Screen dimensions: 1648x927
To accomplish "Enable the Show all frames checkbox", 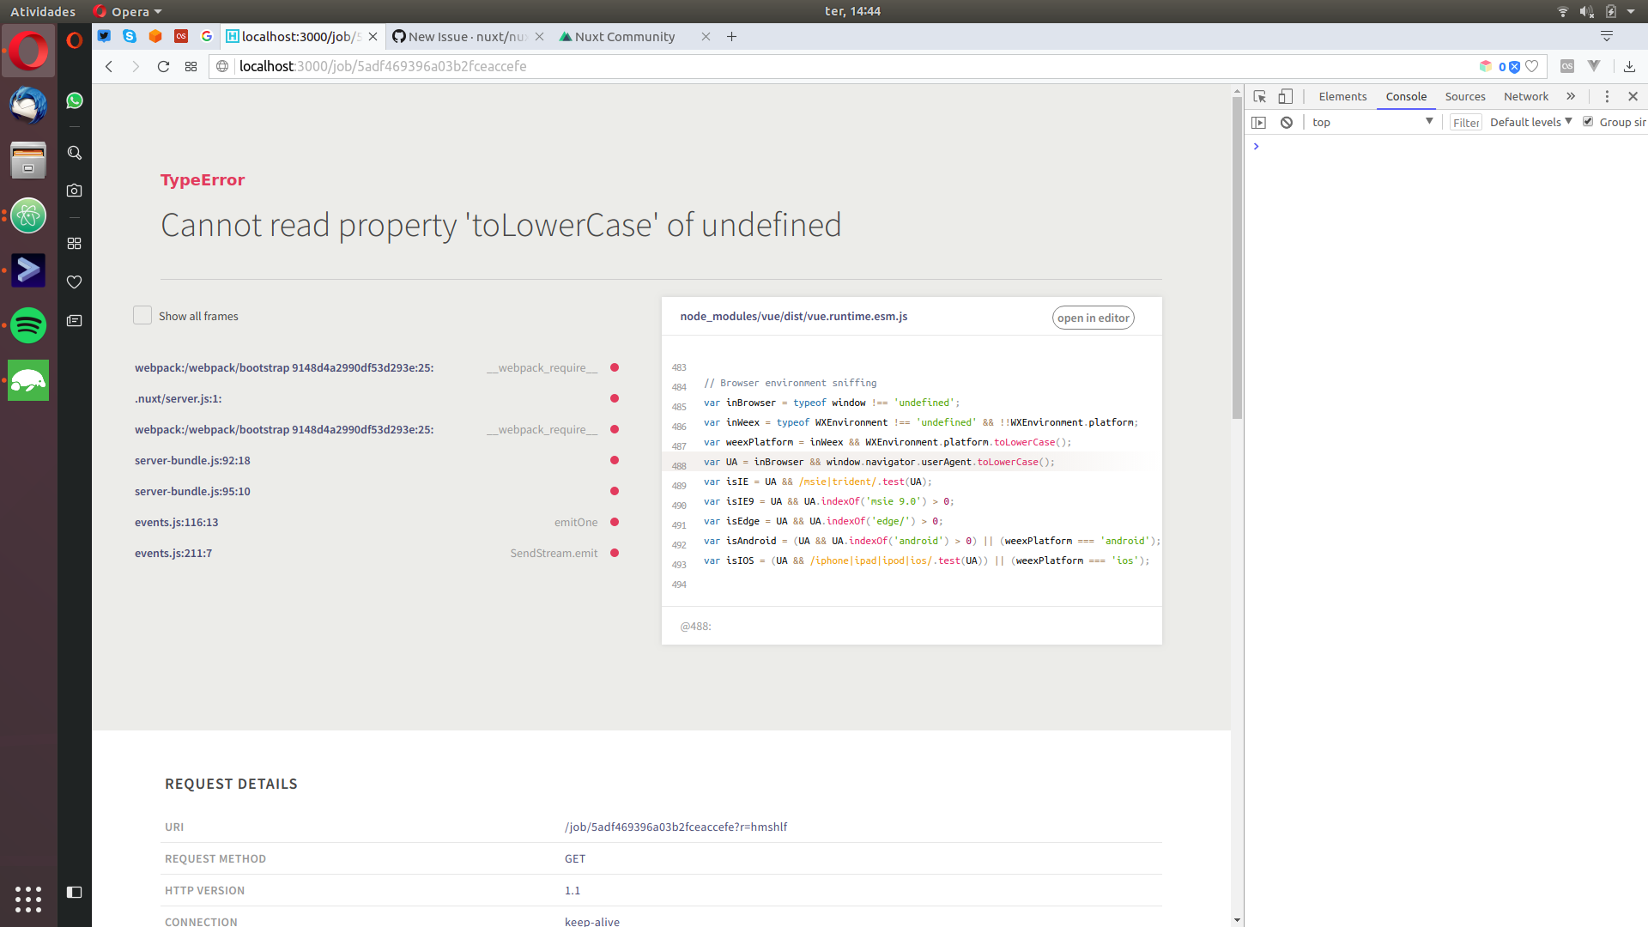I will coord(142,315).
